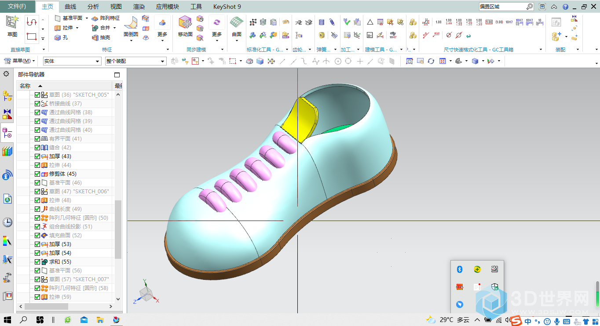
Task: Open the Reuse Library sidebar tab
Action: point(7,152)
